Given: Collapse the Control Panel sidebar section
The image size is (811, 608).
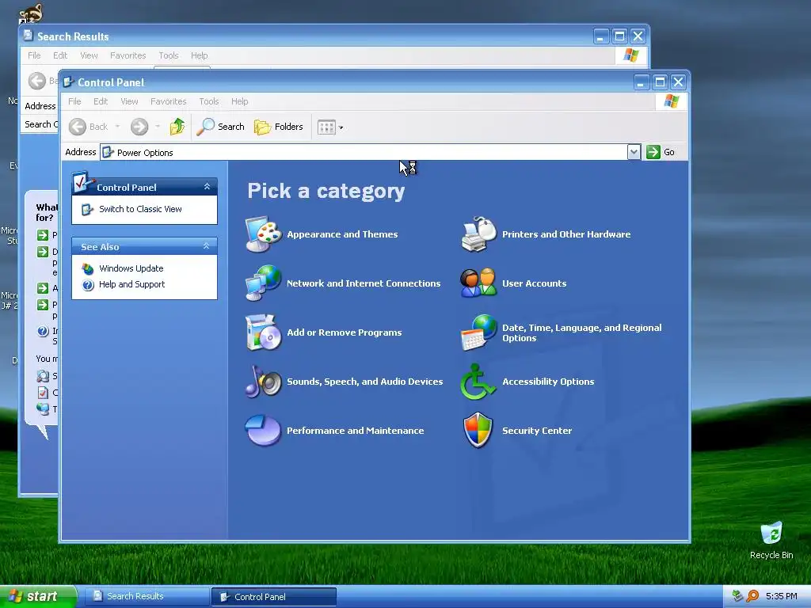Looking at the screenshot, I should point(207,187).
